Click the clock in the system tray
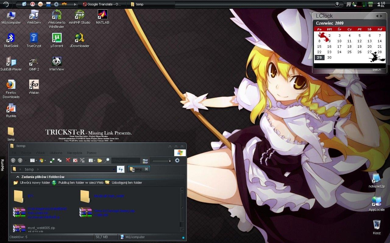This screenshot has width=390, height=243. click(381, 4)
